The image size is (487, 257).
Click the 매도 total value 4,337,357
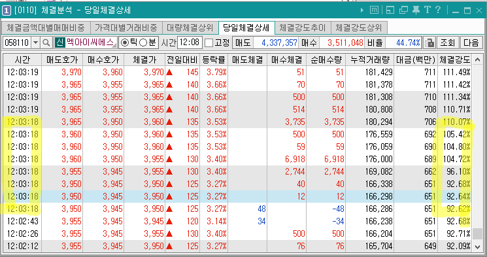(275, 43)
